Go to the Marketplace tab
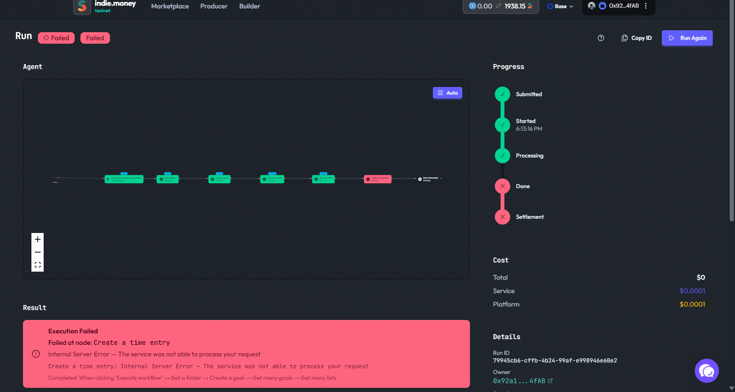 (170, 6)
